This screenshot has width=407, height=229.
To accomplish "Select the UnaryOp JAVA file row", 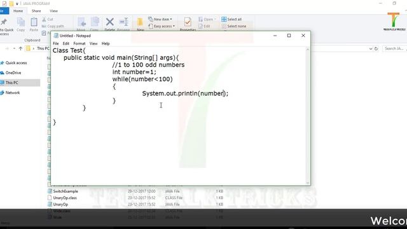I will click(x=135, y=205).
